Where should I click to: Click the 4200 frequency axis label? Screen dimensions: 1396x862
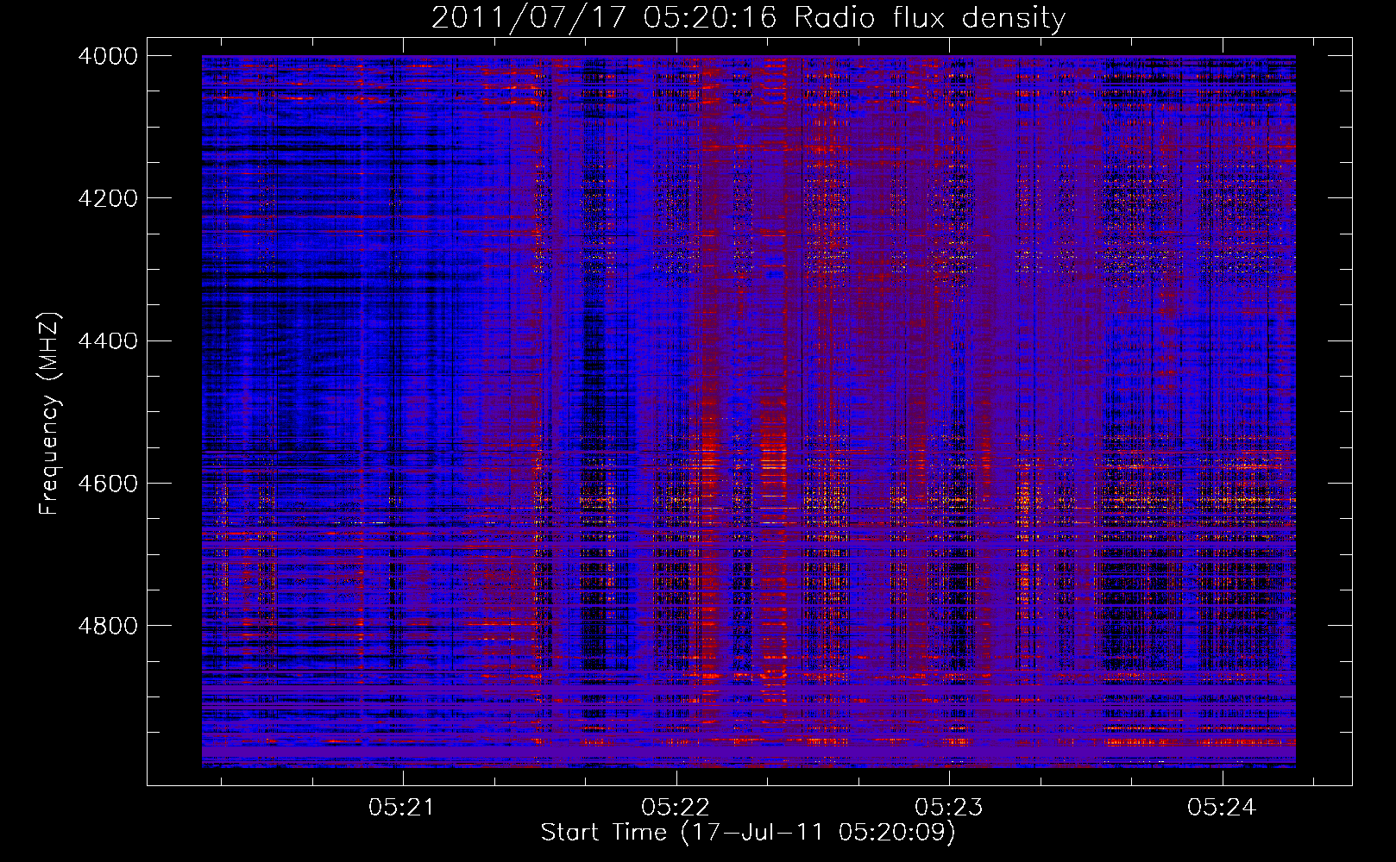108,198
